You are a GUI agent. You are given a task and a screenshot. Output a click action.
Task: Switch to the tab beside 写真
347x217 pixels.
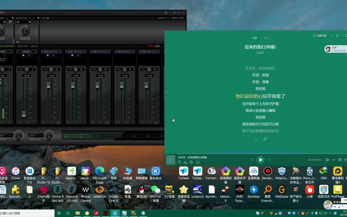point(266,38)
